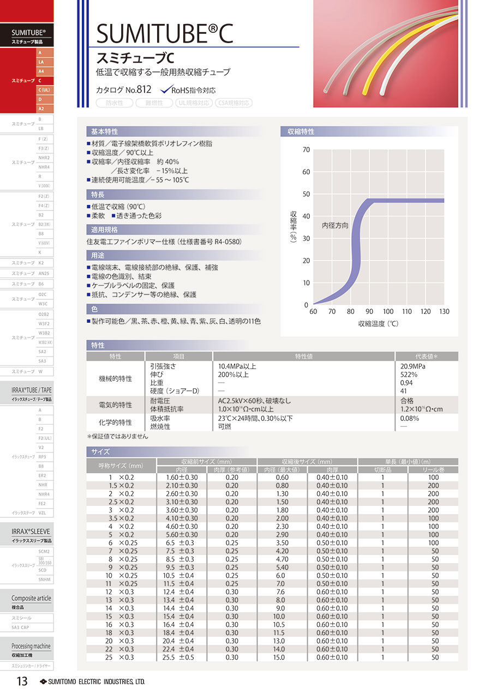Select the C (UL) index tab

coord(44,90)
